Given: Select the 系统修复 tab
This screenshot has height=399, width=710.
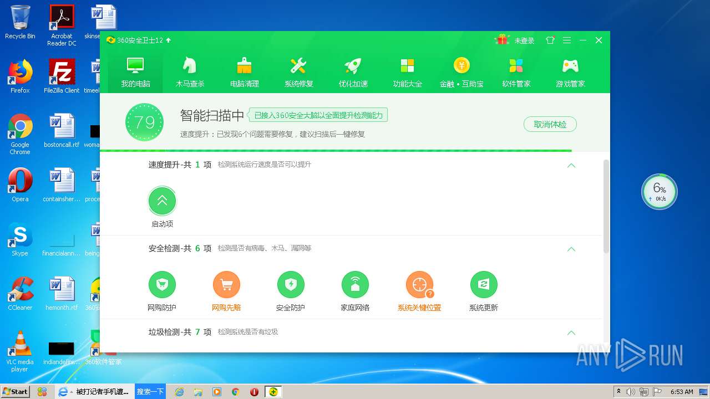Looking at the screenshot, I should (298, 72).
